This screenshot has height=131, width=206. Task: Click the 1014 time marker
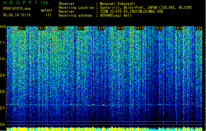tap(81, 28)
